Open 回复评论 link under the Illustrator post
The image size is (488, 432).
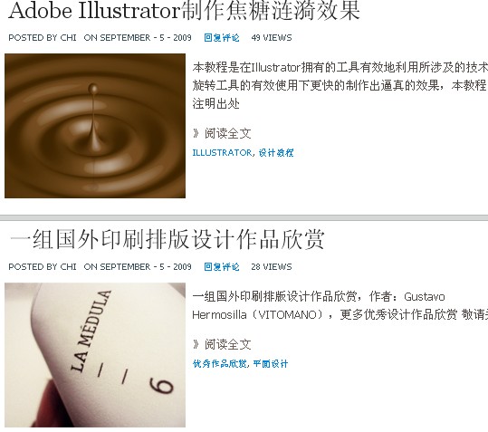[222, 38]
